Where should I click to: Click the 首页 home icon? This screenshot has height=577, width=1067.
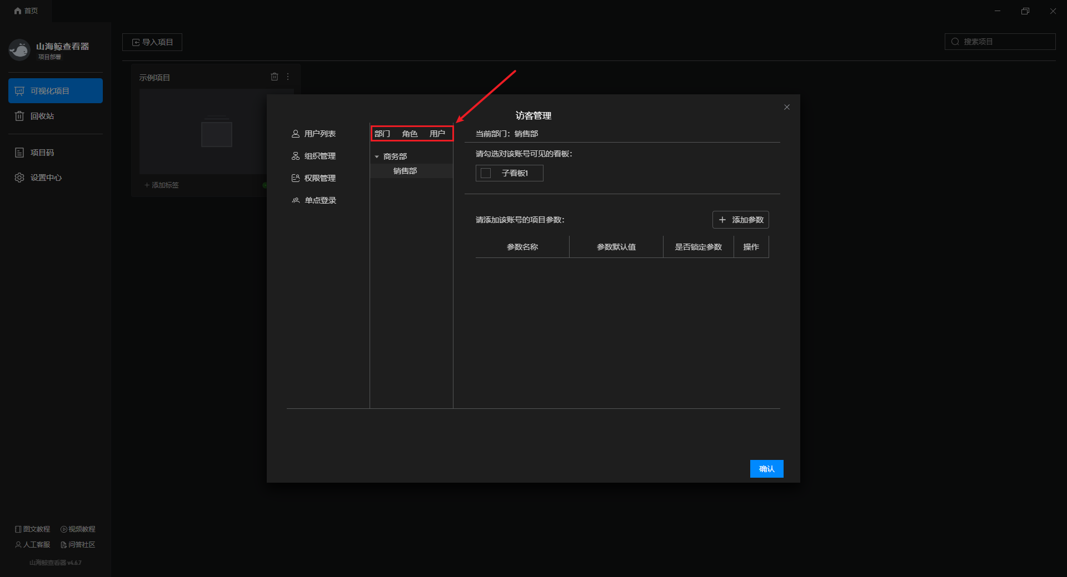[18, 11]
